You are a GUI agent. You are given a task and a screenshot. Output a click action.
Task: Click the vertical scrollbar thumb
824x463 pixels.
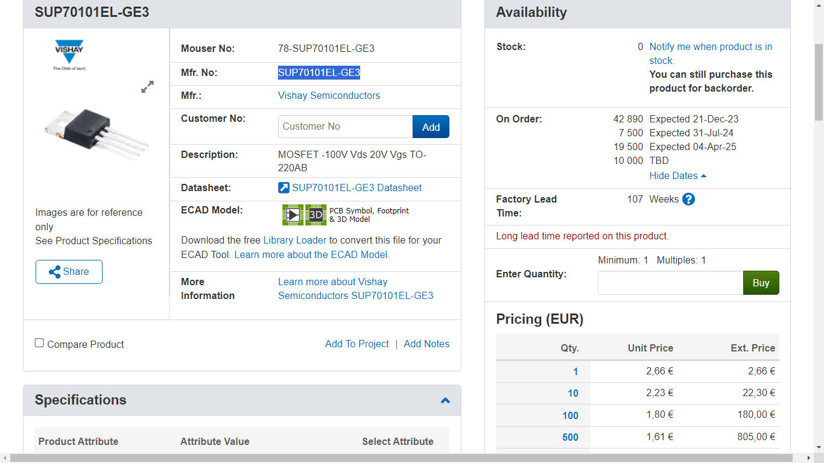[x=819, y=81]
